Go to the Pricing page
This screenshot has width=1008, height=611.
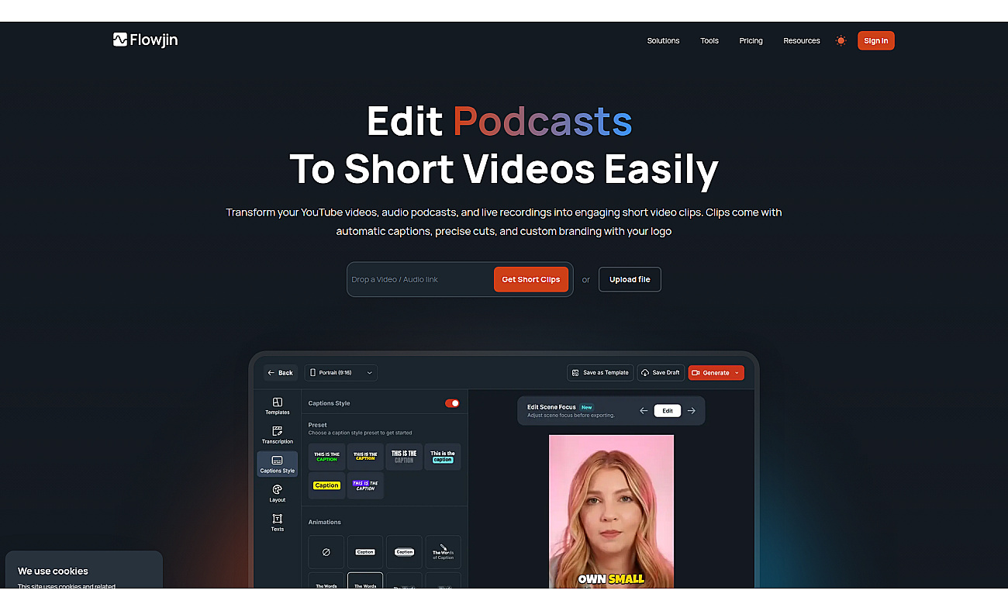click(x=751, y=41)
